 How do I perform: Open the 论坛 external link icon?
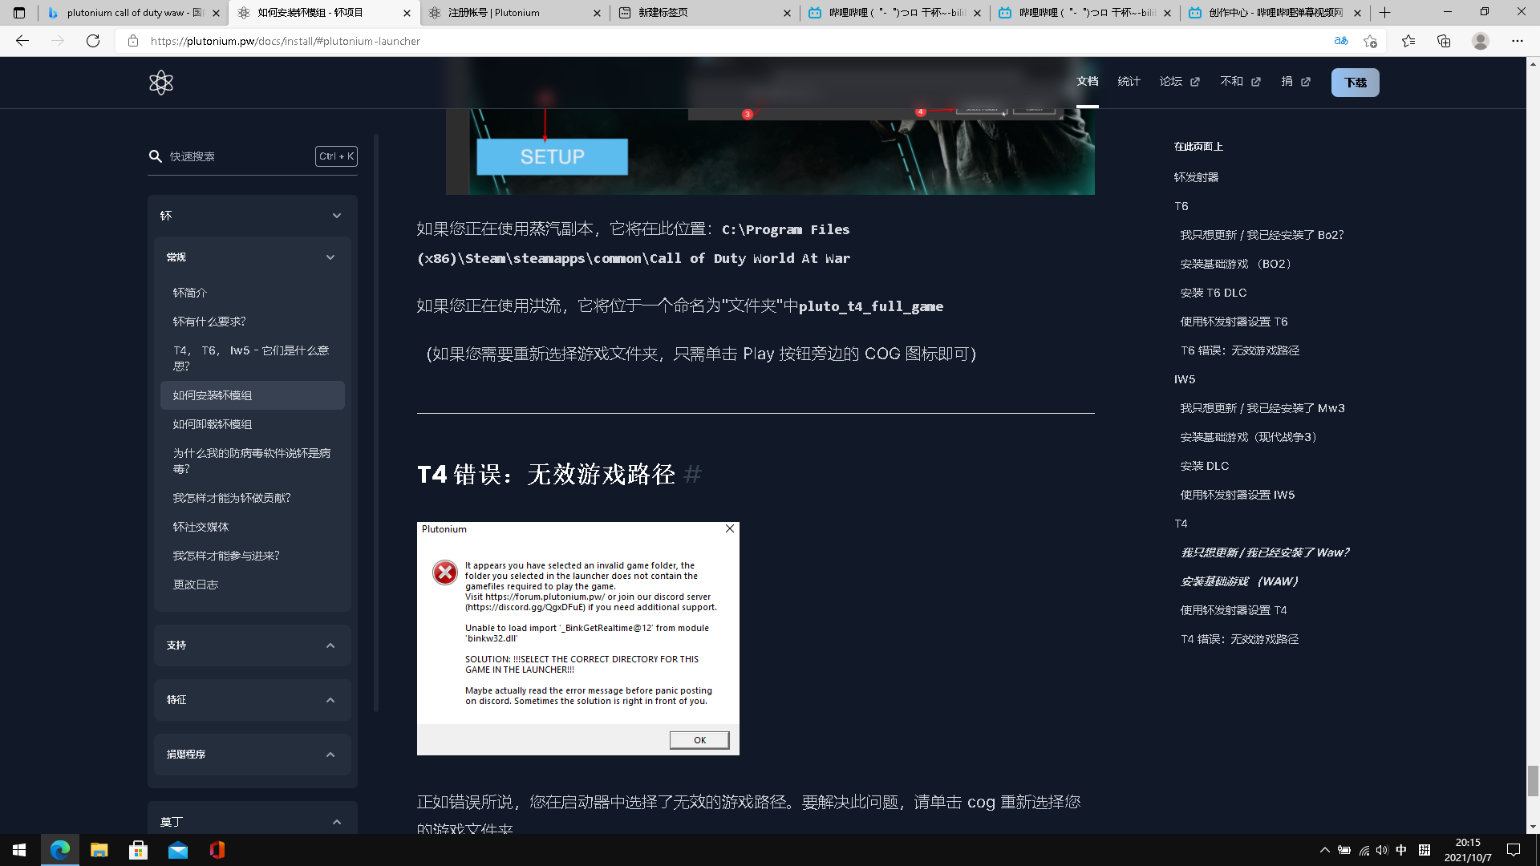point(1194,82)
